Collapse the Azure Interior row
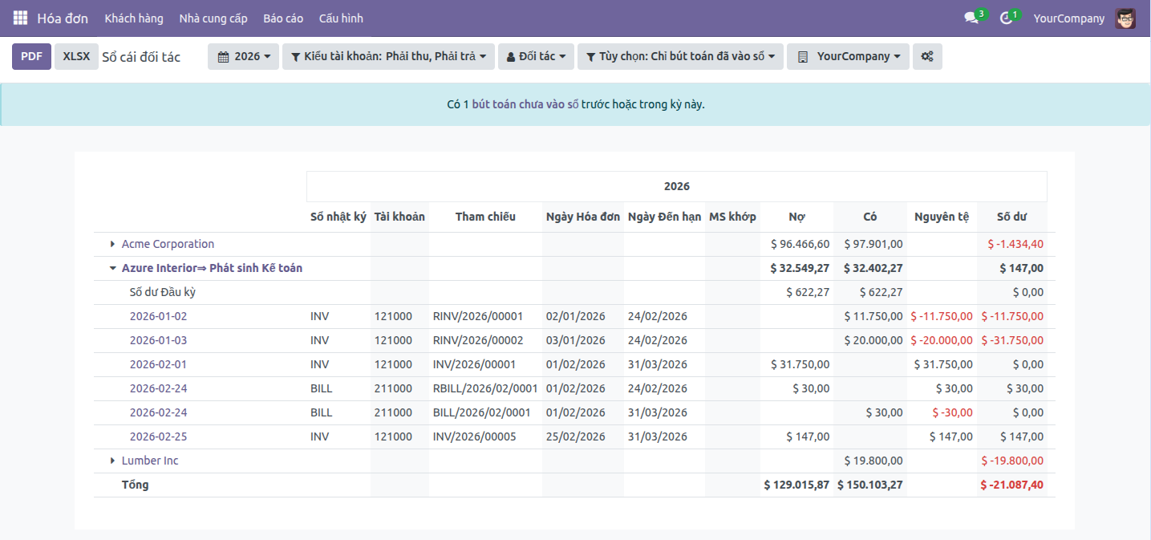This screenshot has height=540, width=1151. (x=112, y=268)
